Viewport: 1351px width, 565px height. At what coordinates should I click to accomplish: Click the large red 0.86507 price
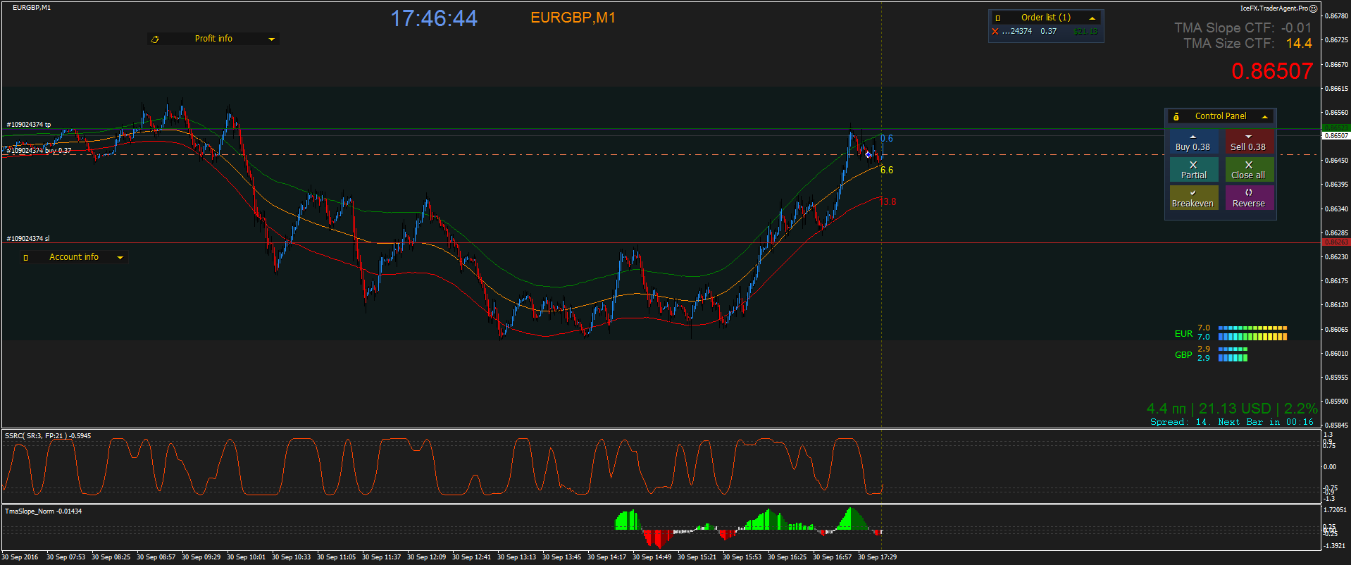(1272, 71)
